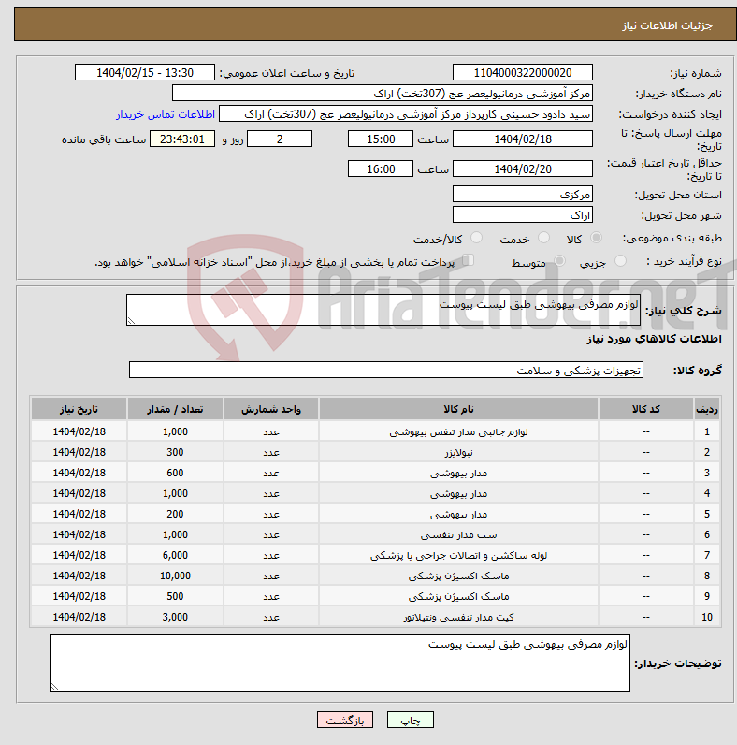Select row item لوازم جانبی مدار تنفس بیهوشی
Screen dimensions: 737x745
pyautogui.click(x=458, y=431)
